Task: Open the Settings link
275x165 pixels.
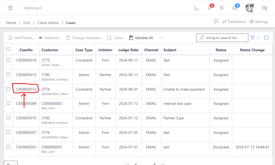Action: [x=259, y=22]
